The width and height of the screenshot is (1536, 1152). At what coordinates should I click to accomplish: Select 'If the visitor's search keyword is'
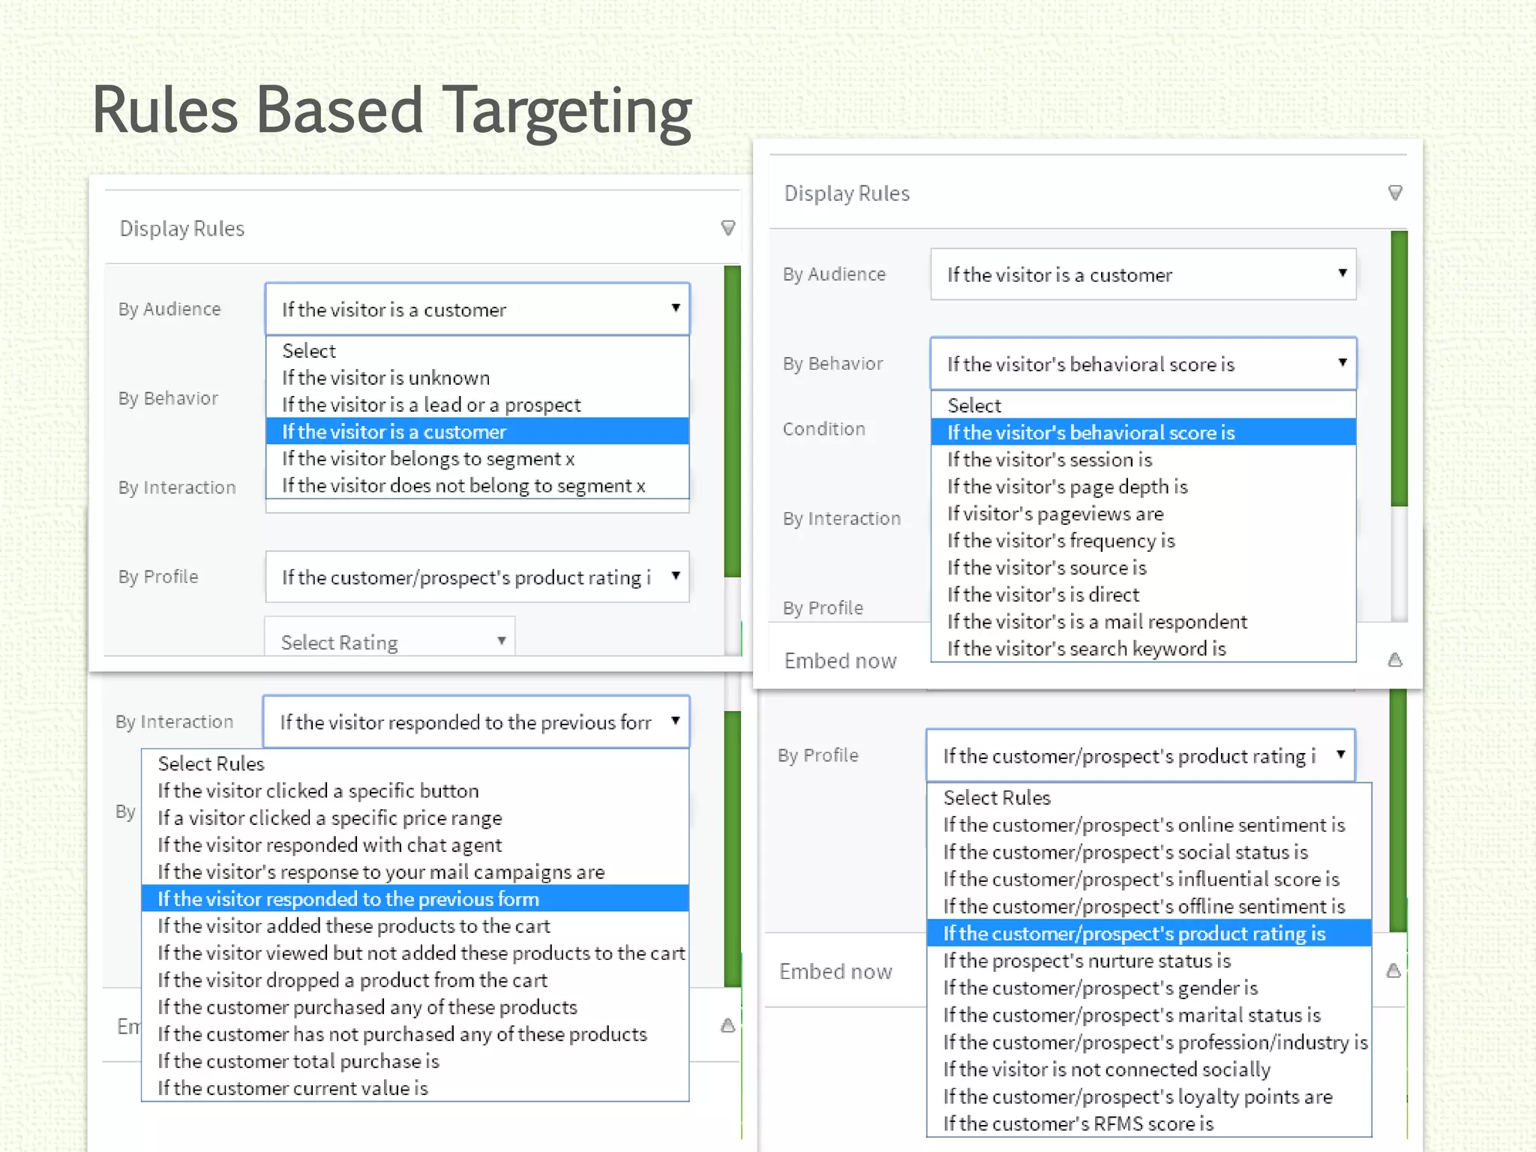coord(1085,649)
